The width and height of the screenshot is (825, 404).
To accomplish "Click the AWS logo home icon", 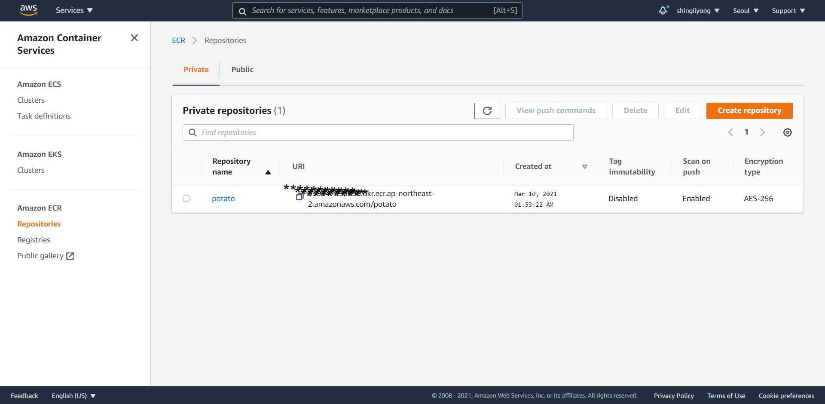I will [x=29, y=10].
